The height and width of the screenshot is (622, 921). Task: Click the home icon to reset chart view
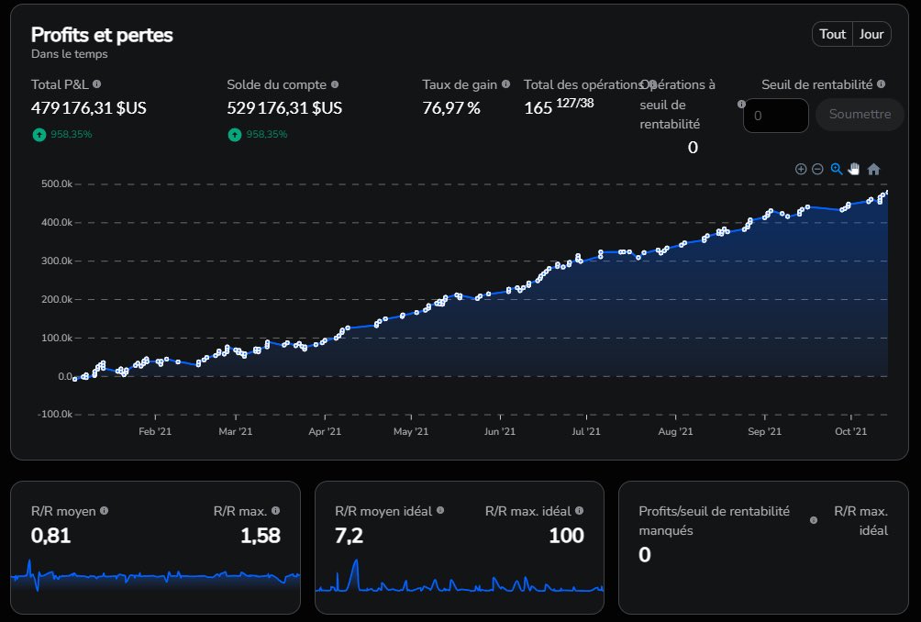872,169
